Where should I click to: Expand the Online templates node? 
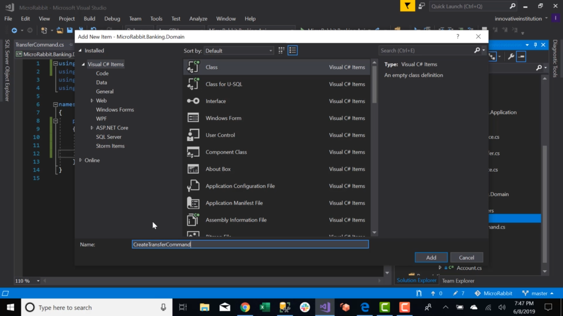(81, 160)
